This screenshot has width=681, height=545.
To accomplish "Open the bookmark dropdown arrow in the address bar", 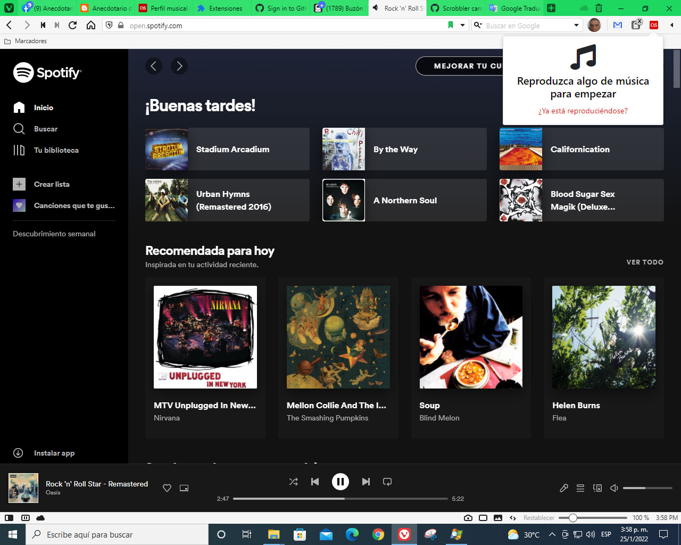I will (x=462, y=25).
